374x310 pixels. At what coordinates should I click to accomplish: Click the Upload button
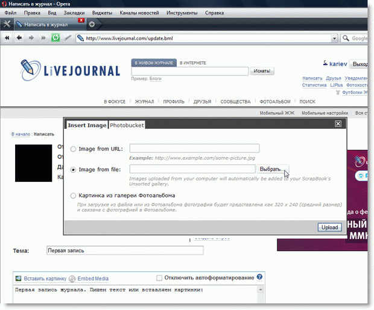point(329,228)
